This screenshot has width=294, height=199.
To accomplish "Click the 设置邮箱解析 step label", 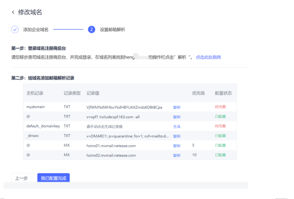I will tap(112, 30).
